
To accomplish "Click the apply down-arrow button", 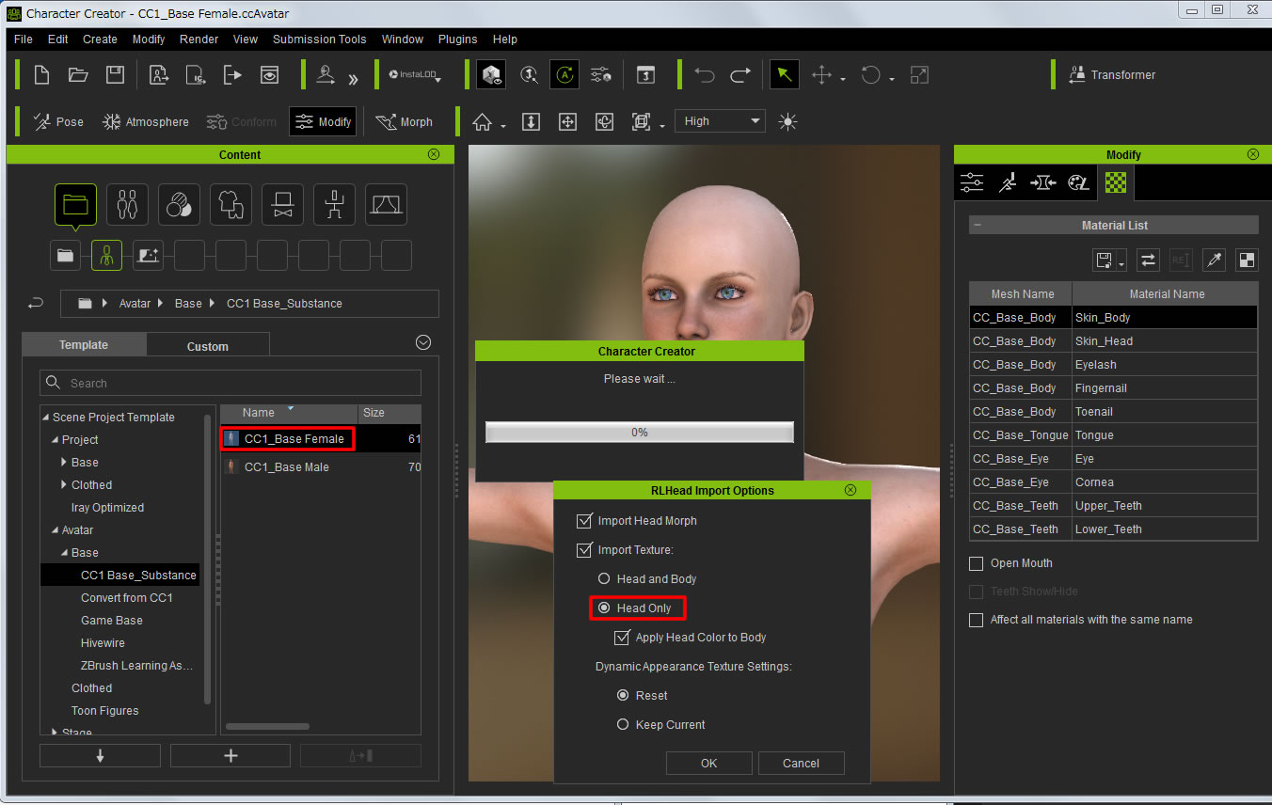I will [x=101, y=756].
